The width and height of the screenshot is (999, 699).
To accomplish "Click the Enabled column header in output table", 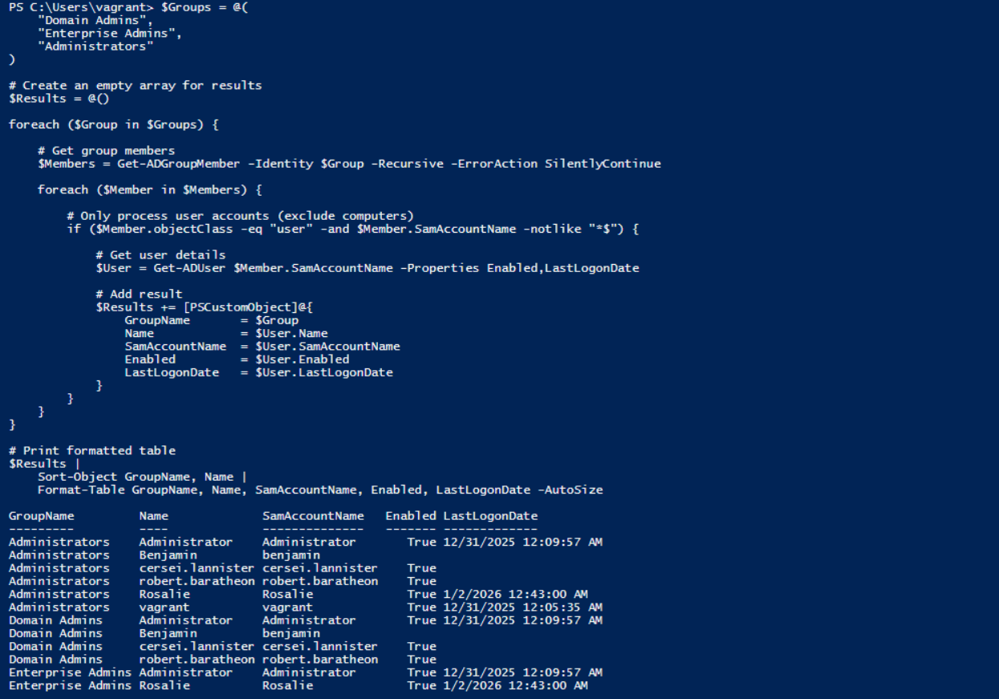I will (x=410, y=516).
